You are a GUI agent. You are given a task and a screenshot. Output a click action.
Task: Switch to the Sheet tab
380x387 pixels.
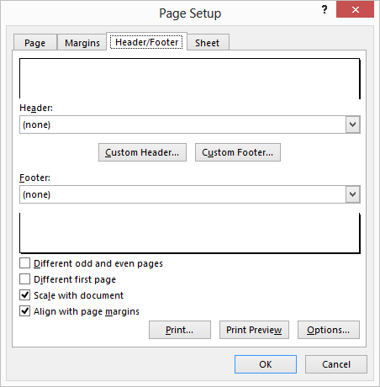click(208, 43)
